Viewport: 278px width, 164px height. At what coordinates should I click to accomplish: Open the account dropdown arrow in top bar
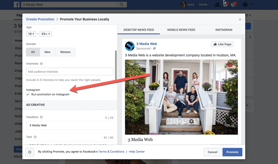252,5
